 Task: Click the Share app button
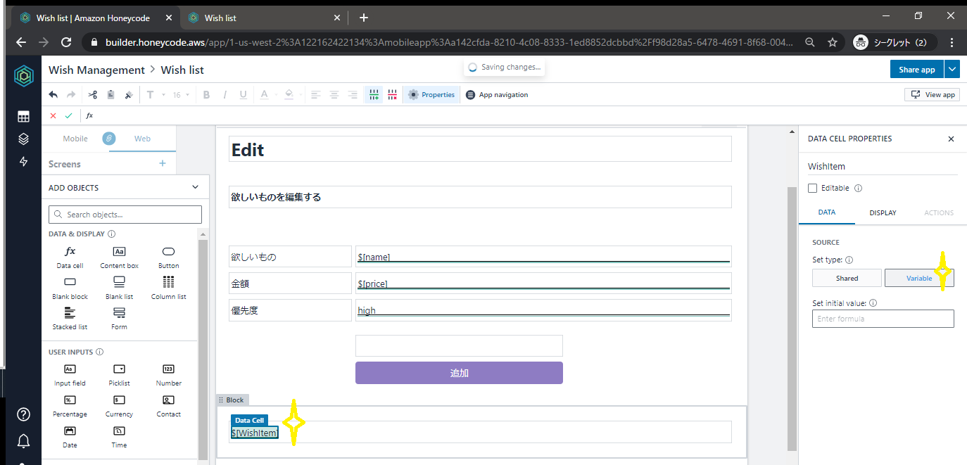(916, 69)
